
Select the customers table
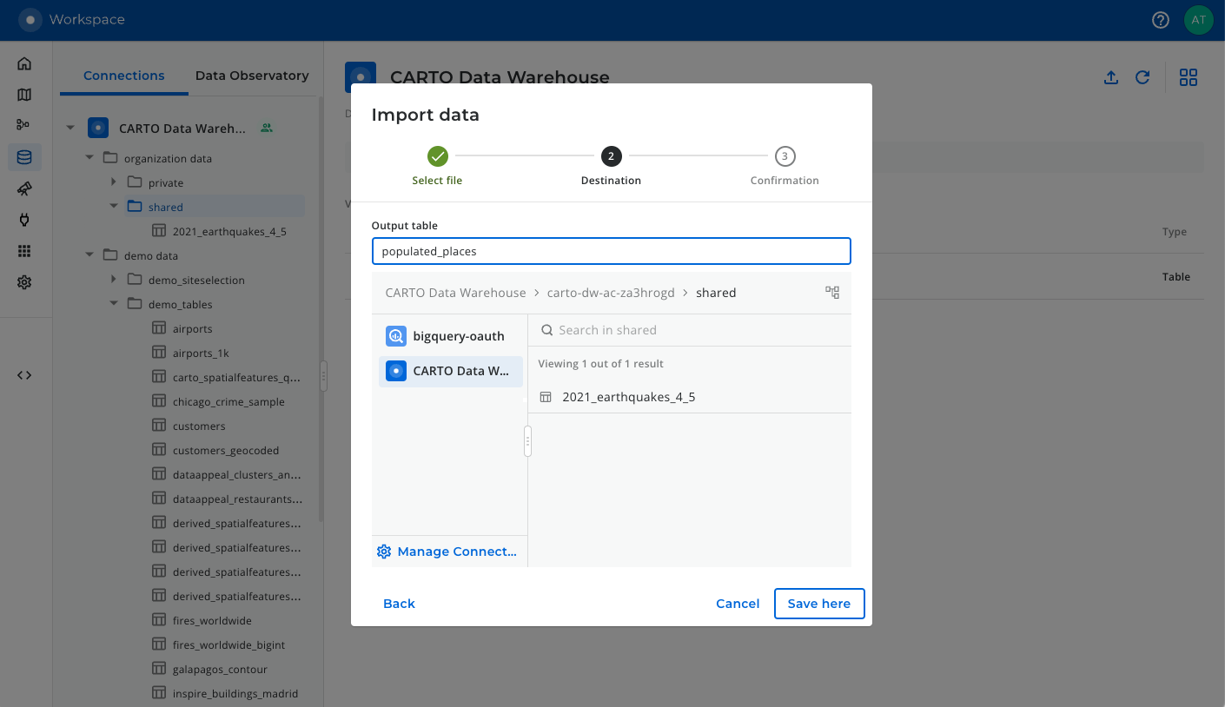(199, 426)
